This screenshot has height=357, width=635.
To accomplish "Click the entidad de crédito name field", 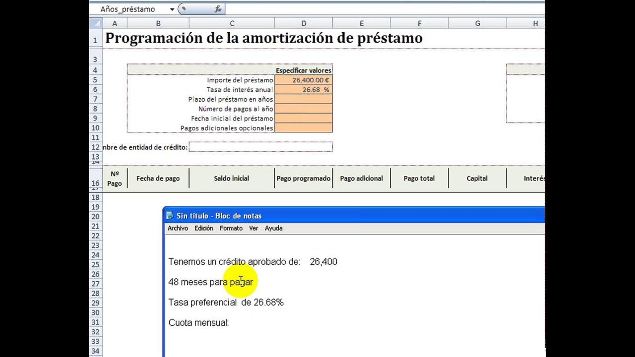I will click(260, 147).
